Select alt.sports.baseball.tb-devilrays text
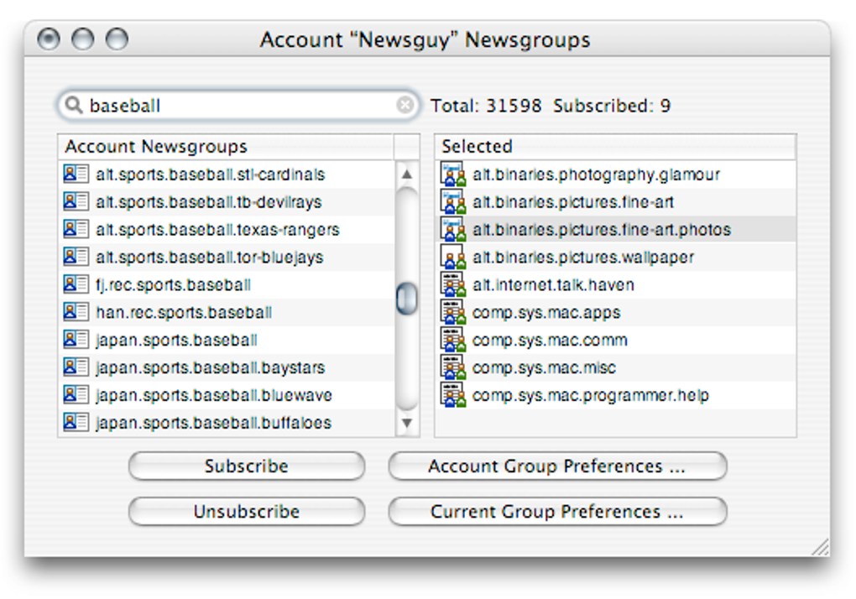Image resolution: width=856 pixels, height=599 pixels. click(208, 202)
